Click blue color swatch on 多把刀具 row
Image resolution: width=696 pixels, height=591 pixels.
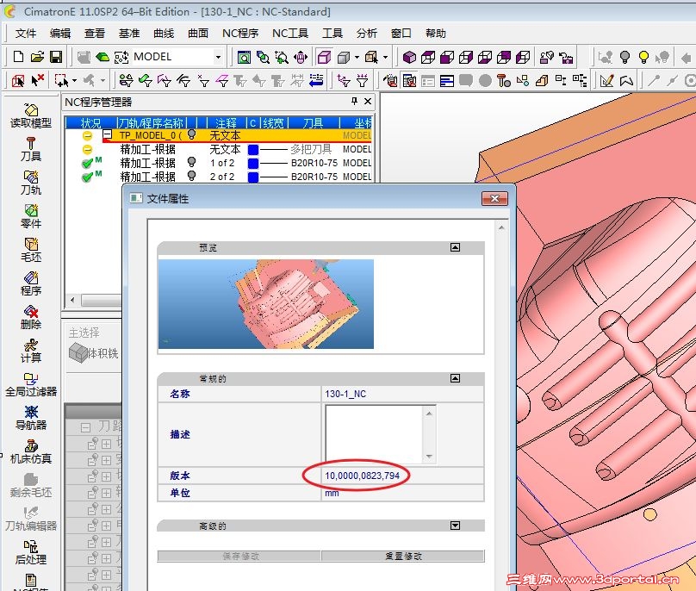(253, 150)
